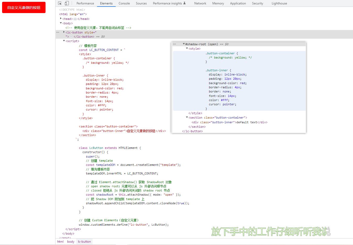Select div button-inner default text row
353x245 pixels.
[x=229, y=122]
